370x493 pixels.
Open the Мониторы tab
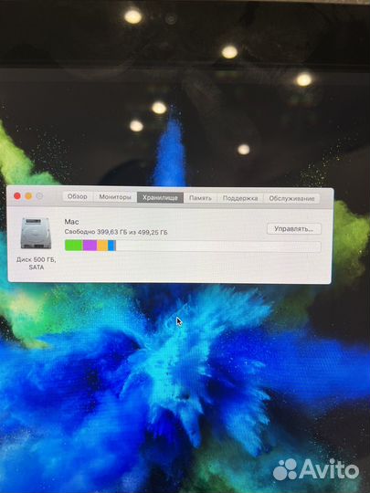pos(115,197)
